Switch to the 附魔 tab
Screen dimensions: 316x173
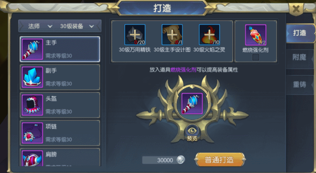click(x=299, y=57)
